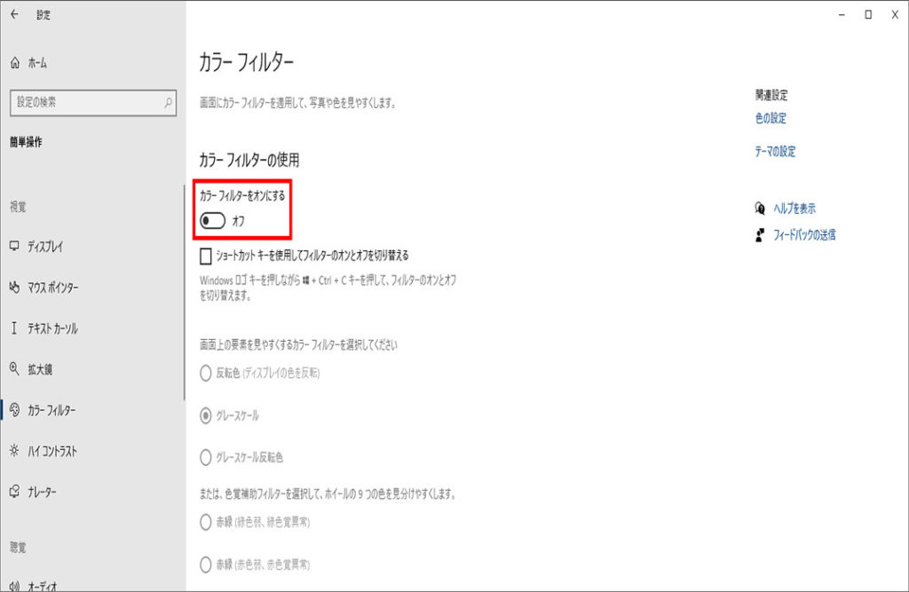Click the Home icon in sidebar
This screenshot has height=592, width=909.
[15, 63]
